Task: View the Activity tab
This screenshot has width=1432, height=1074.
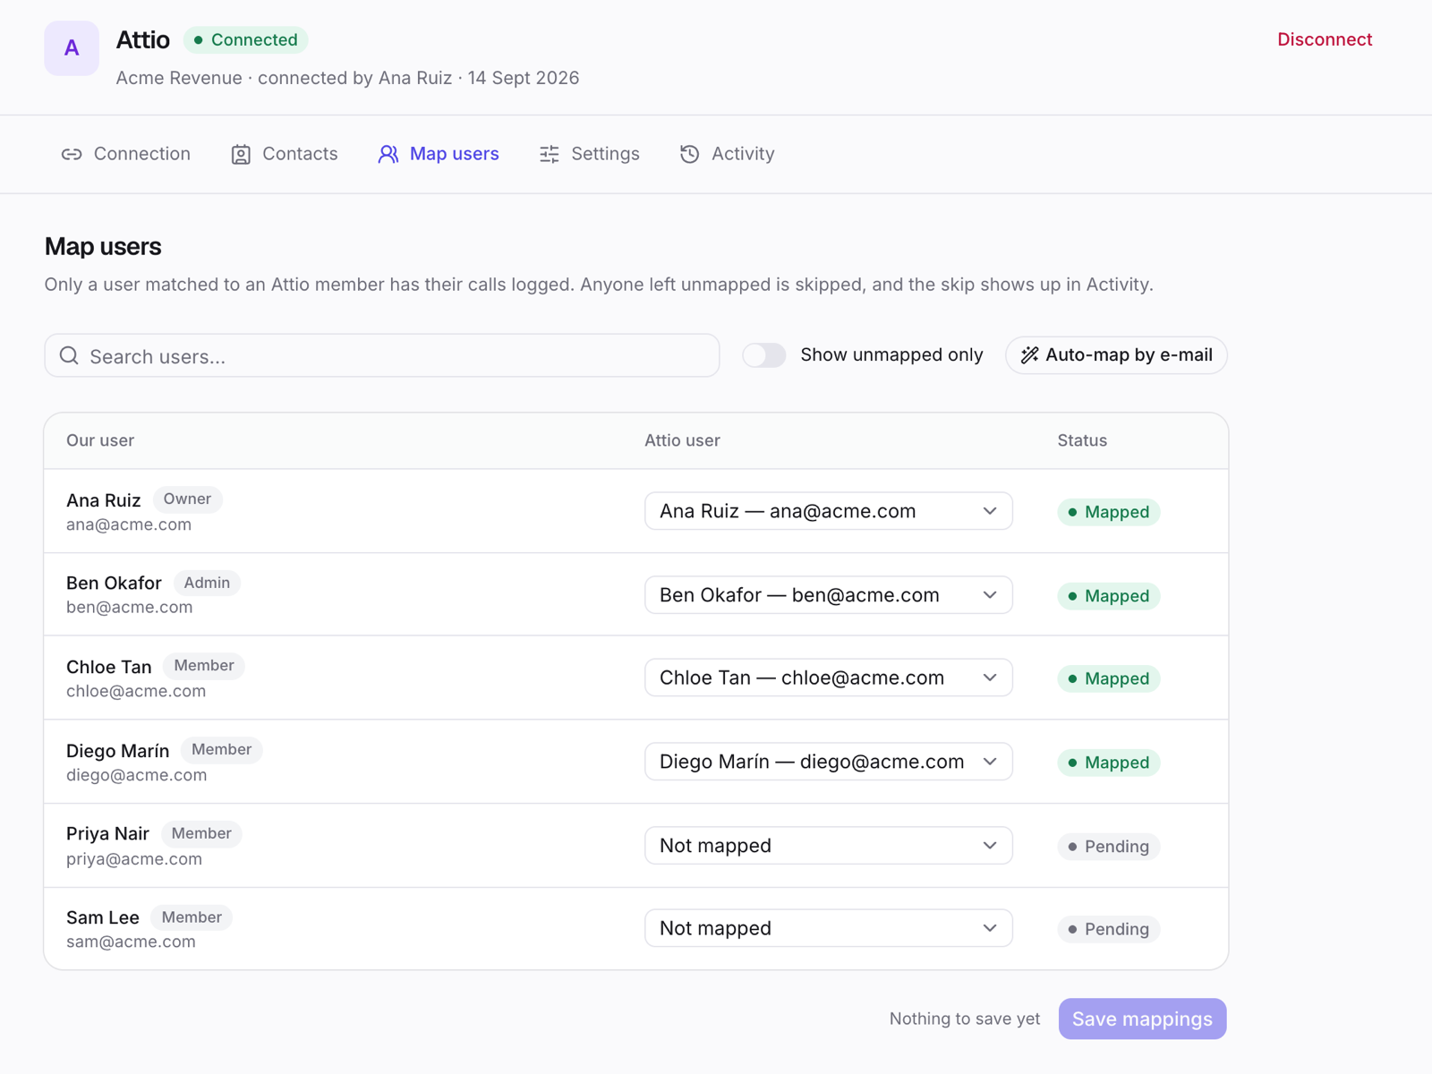Action: click(x=728, y=154)
